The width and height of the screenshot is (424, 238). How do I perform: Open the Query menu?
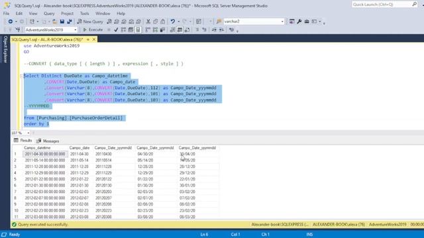49,13
